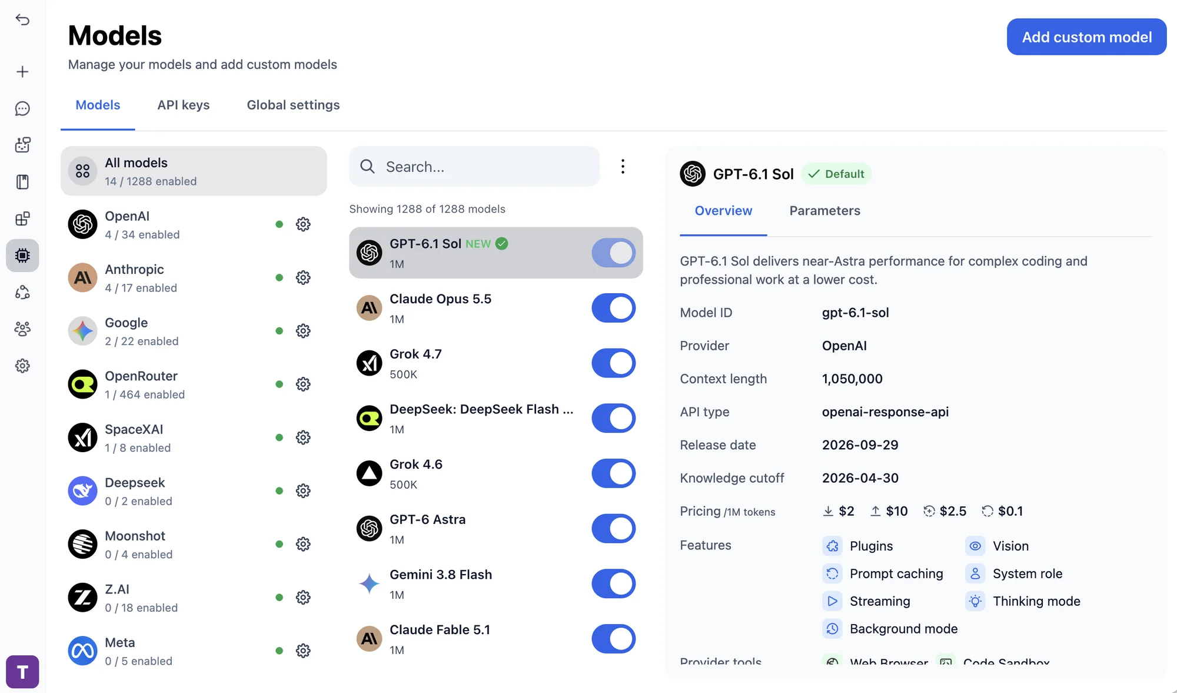Click the purple T user avatar

click(22, 672)
